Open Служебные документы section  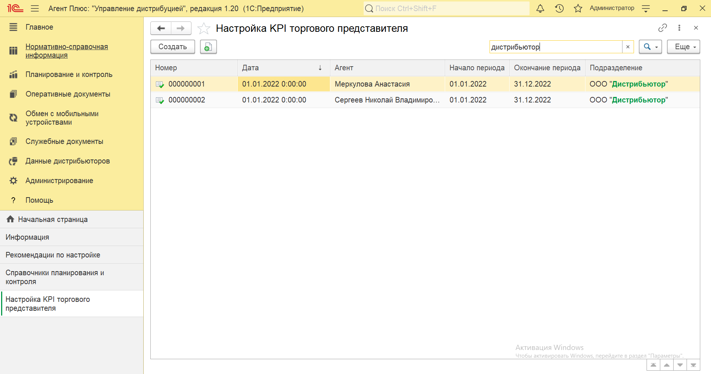[x=64, y=141]
